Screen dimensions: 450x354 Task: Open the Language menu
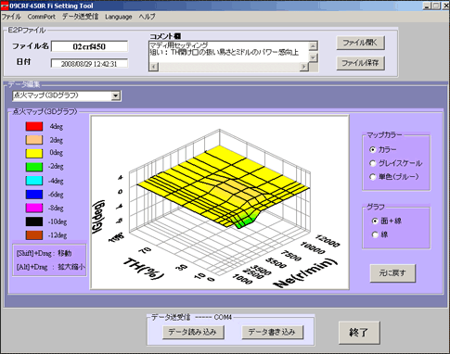pyautogui.click(x=119, y=17)
